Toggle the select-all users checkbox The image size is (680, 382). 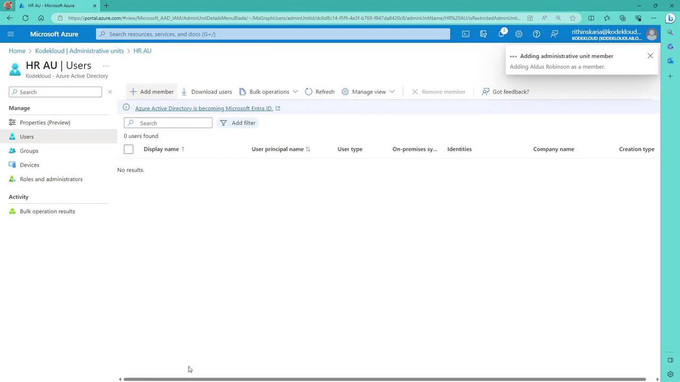tap(129, 150)
